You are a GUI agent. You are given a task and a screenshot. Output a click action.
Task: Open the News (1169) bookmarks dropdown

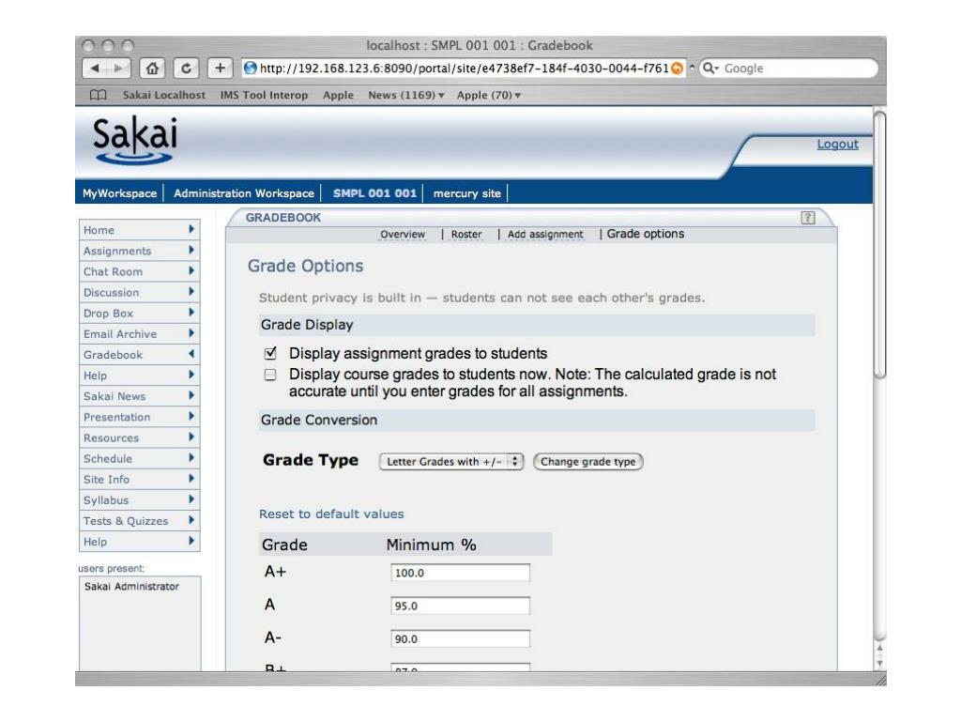(x=405, y=95)
